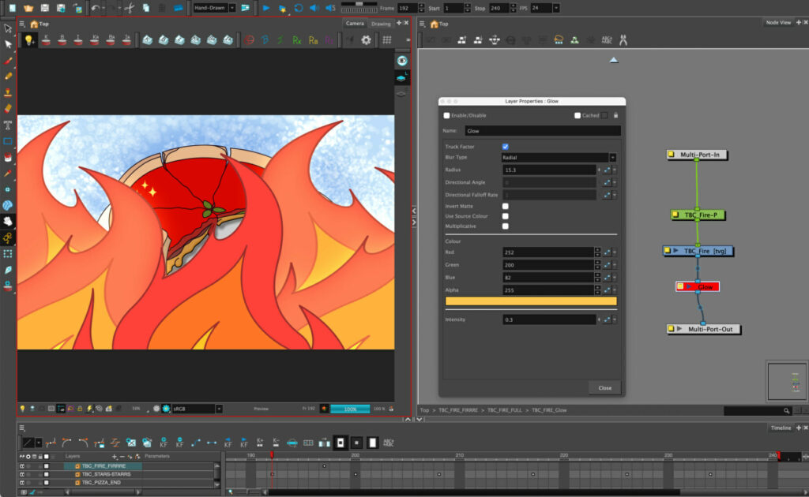
Task: Open the Camera view settings gear icon
Action: (x=366, y=39)
